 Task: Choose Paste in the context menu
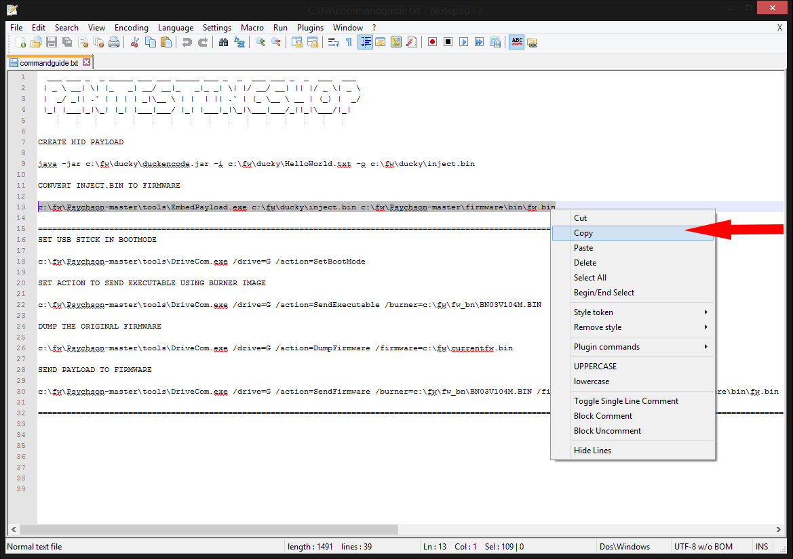tap(633, 248)
